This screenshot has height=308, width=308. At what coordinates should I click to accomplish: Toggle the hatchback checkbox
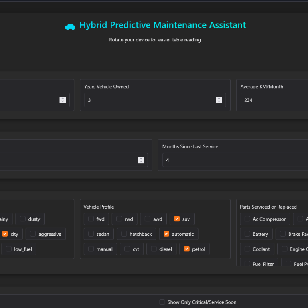pos(124,234)
